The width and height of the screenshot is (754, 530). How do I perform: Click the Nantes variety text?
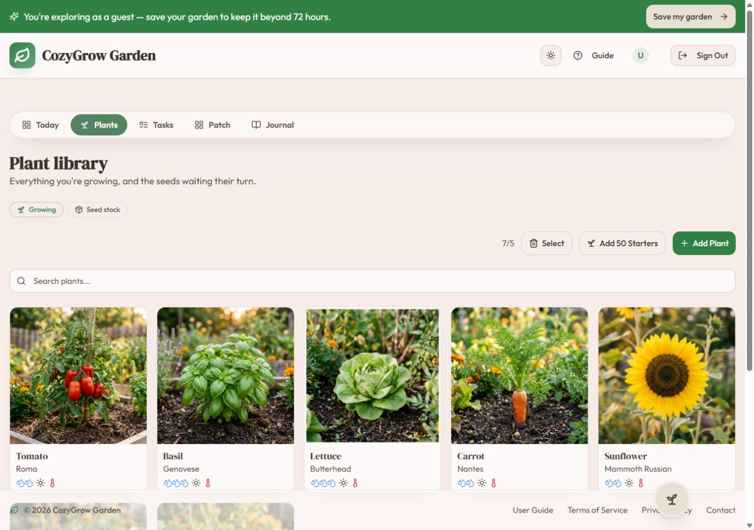point(470,469)
